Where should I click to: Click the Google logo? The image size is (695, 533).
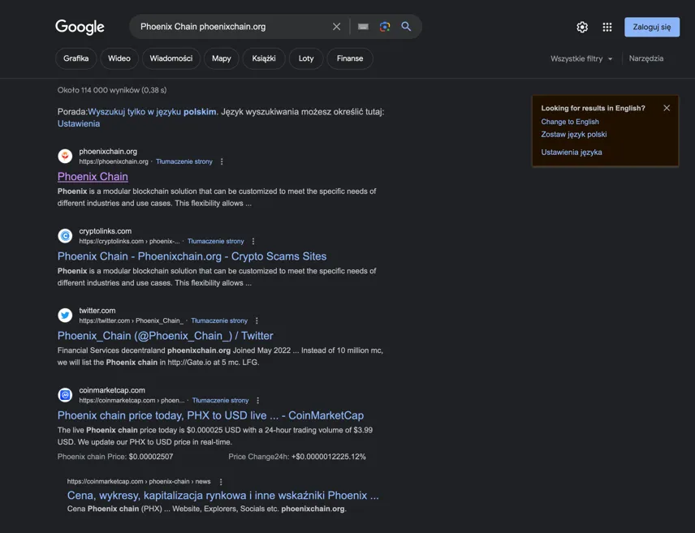pos(80,27)
